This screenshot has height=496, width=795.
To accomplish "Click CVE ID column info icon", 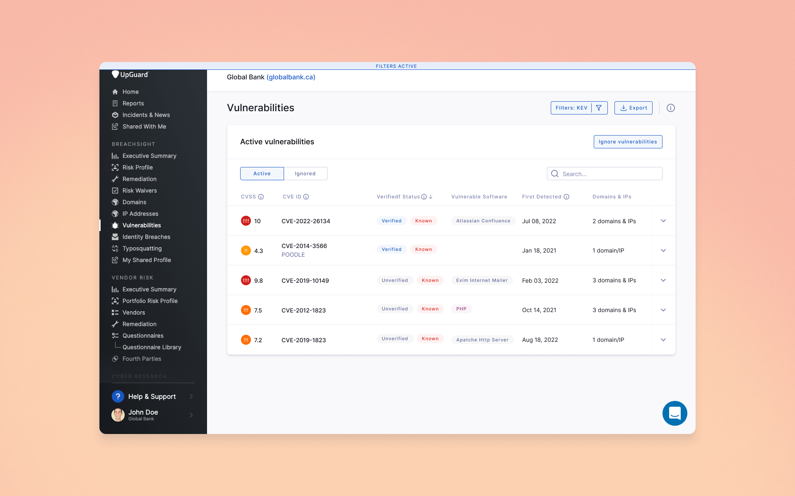I will pyautogui.click(x=306, y=197).
